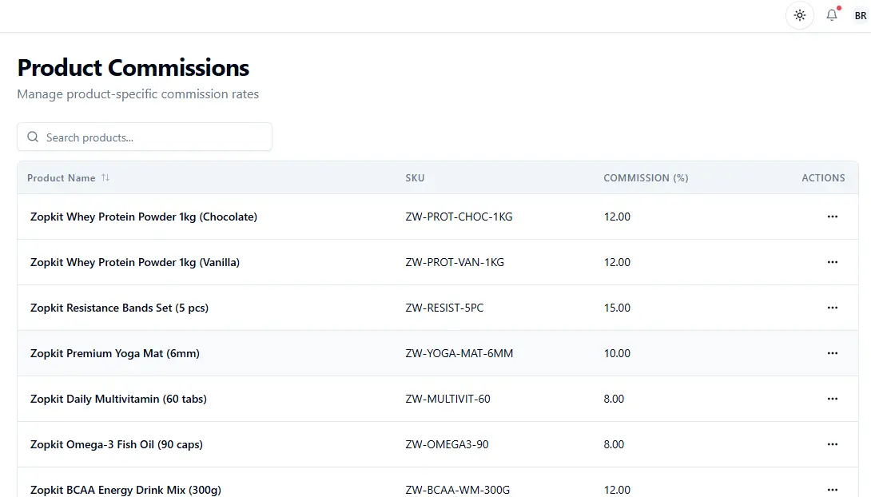Open actions menu for Omega-3 Fish Oil
This screenshot has width=871, height=497.
coord(832,444)
